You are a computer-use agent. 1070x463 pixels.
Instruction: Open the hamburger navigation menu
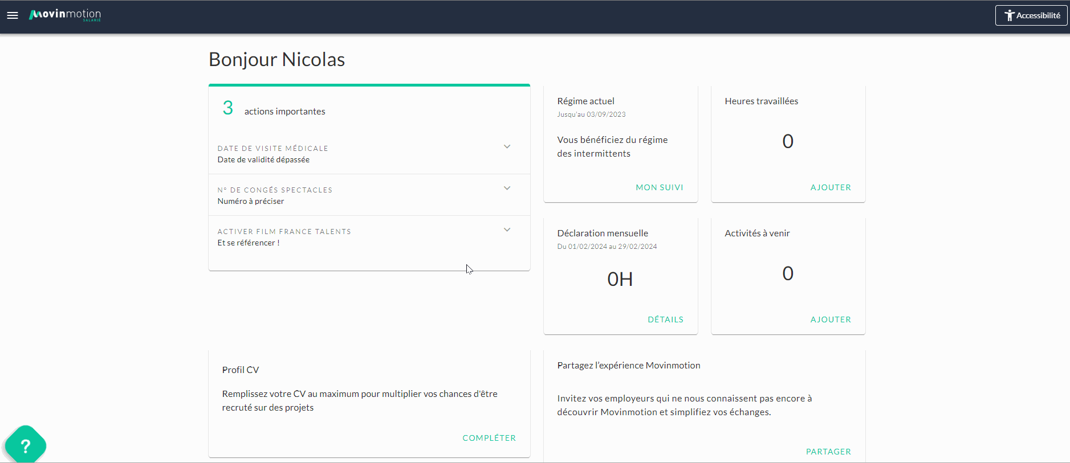13,15
